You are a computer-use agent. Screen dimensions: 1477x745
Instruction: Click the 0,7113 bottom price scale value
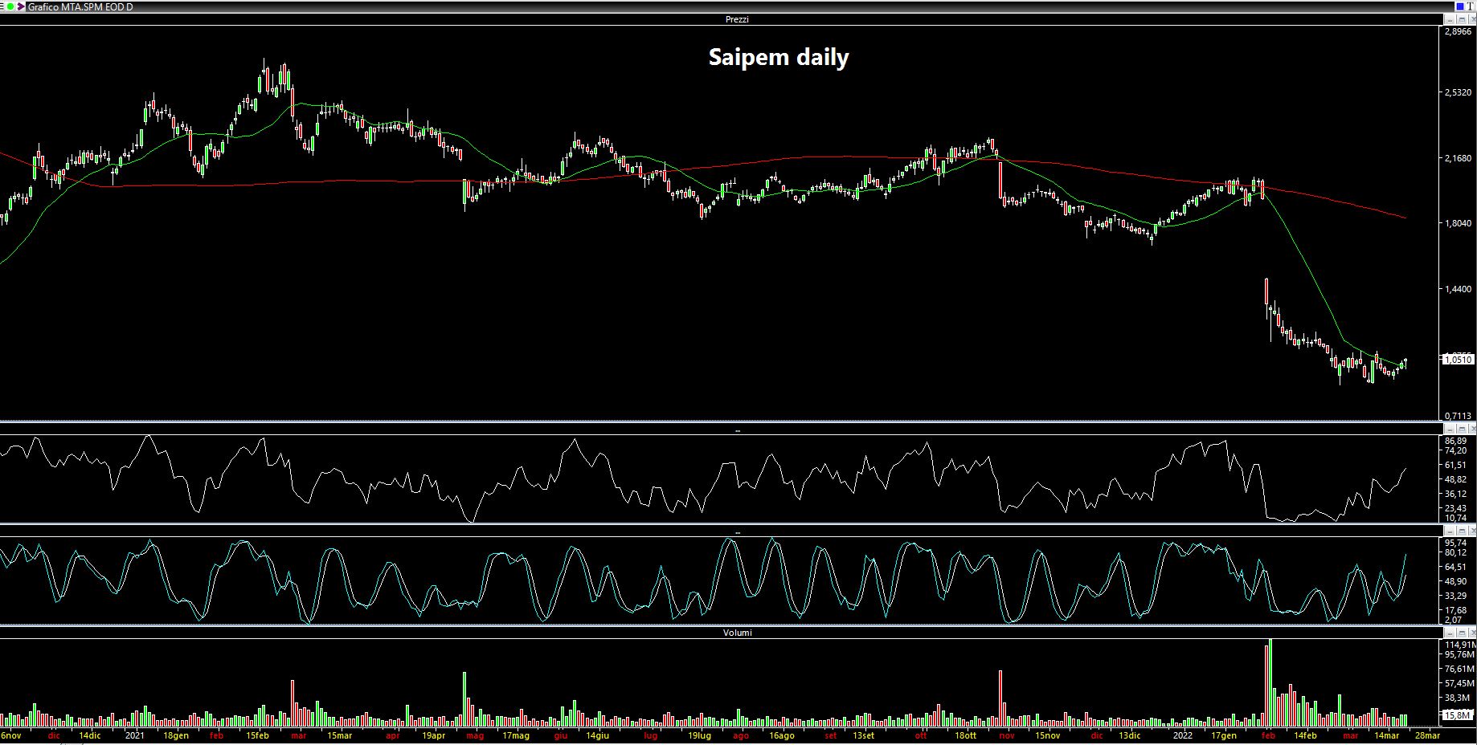[1458, 416]
